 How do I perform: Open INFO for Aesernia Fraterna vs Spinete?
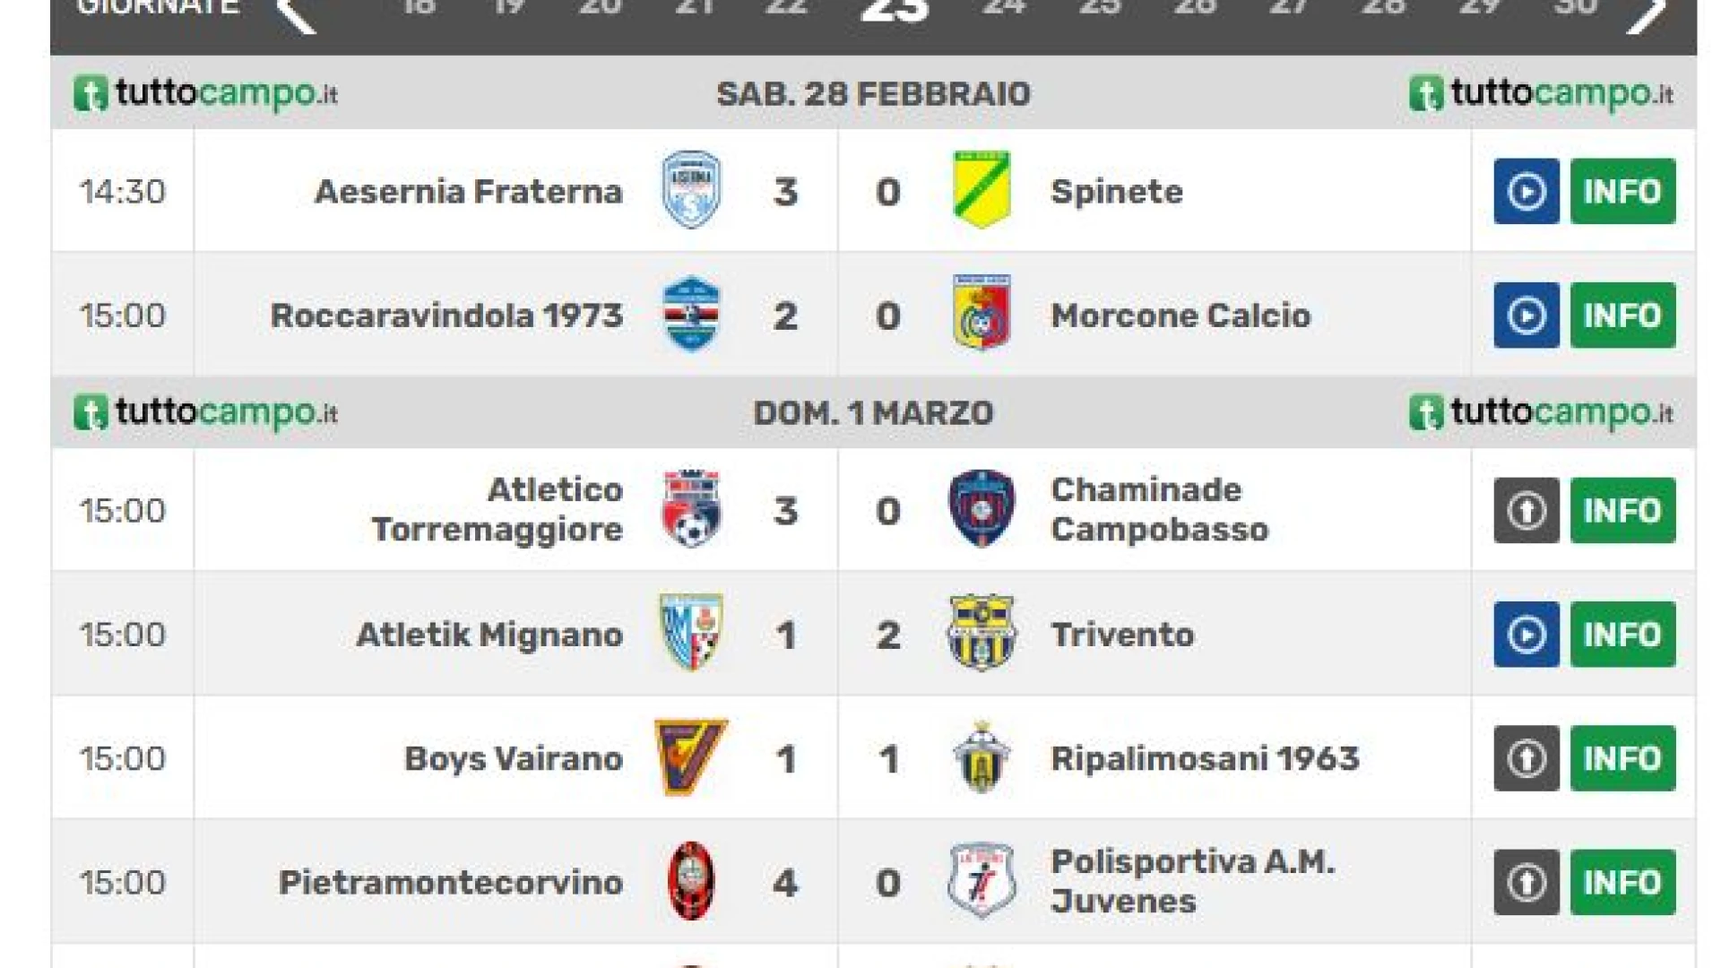click(1622, 192)
